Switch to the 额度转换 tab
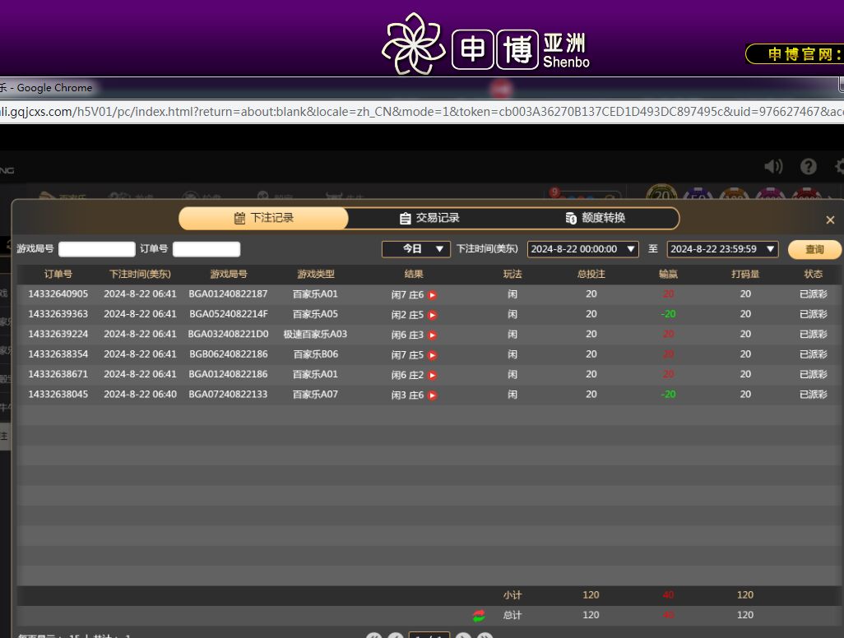Viewport: 844px width, 638px height. [x=596, y=218]
